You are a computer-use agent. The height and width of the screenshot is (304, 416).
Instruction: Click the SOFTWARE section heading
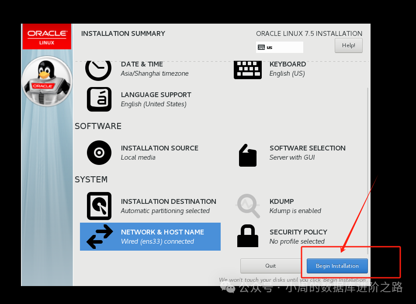pos(98,126)
